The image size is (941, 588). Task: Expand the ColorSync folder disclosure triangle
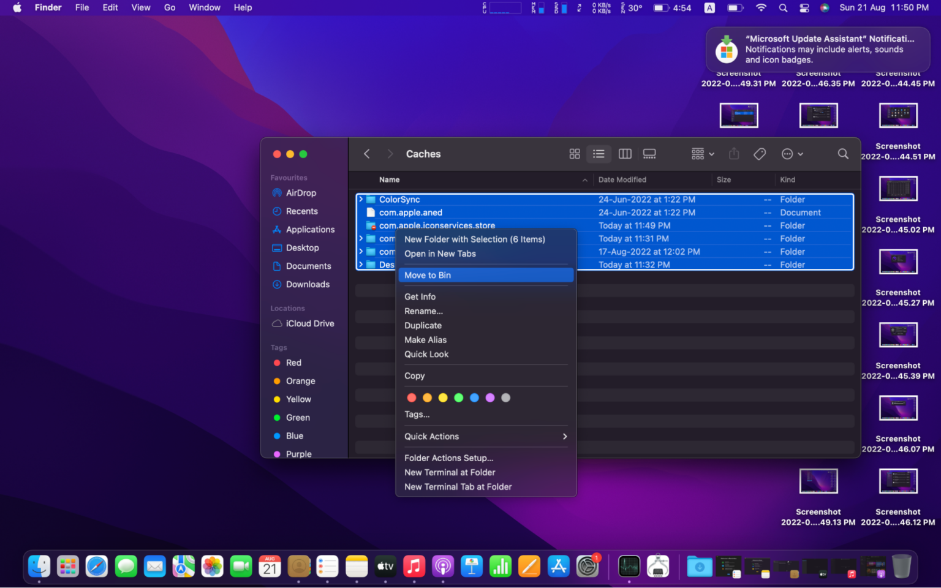tap(361, 199)
